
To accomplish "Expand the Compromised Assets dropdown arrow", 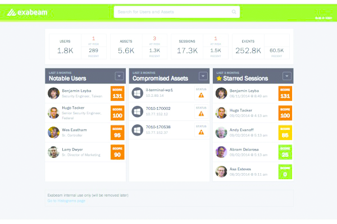I will point(203,76).
